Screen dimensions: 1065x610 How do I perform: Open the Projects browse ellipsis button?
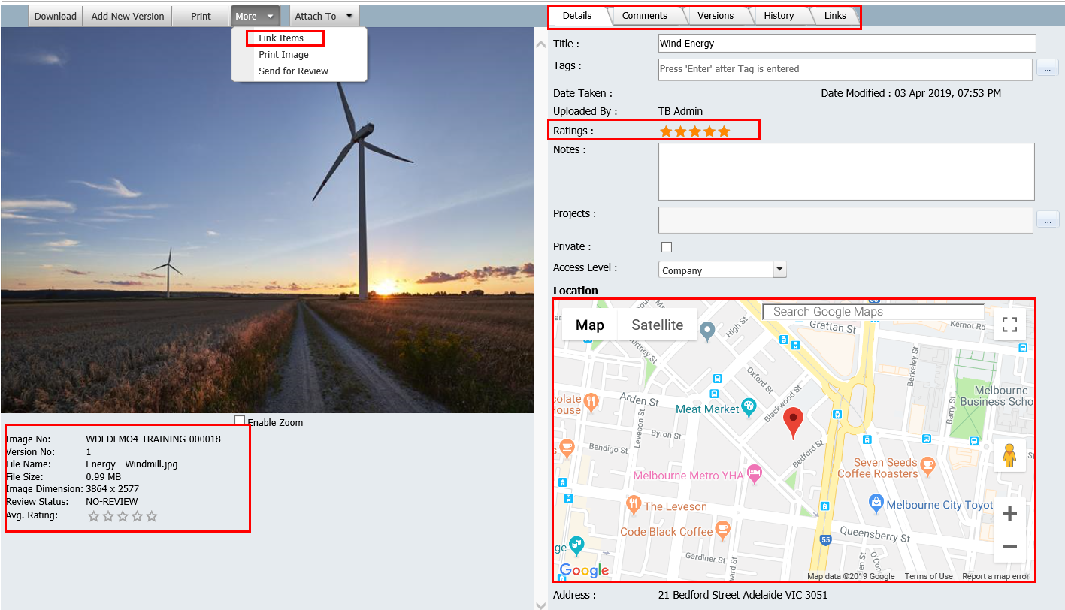pyautogui.click(x=1048, y=219)
